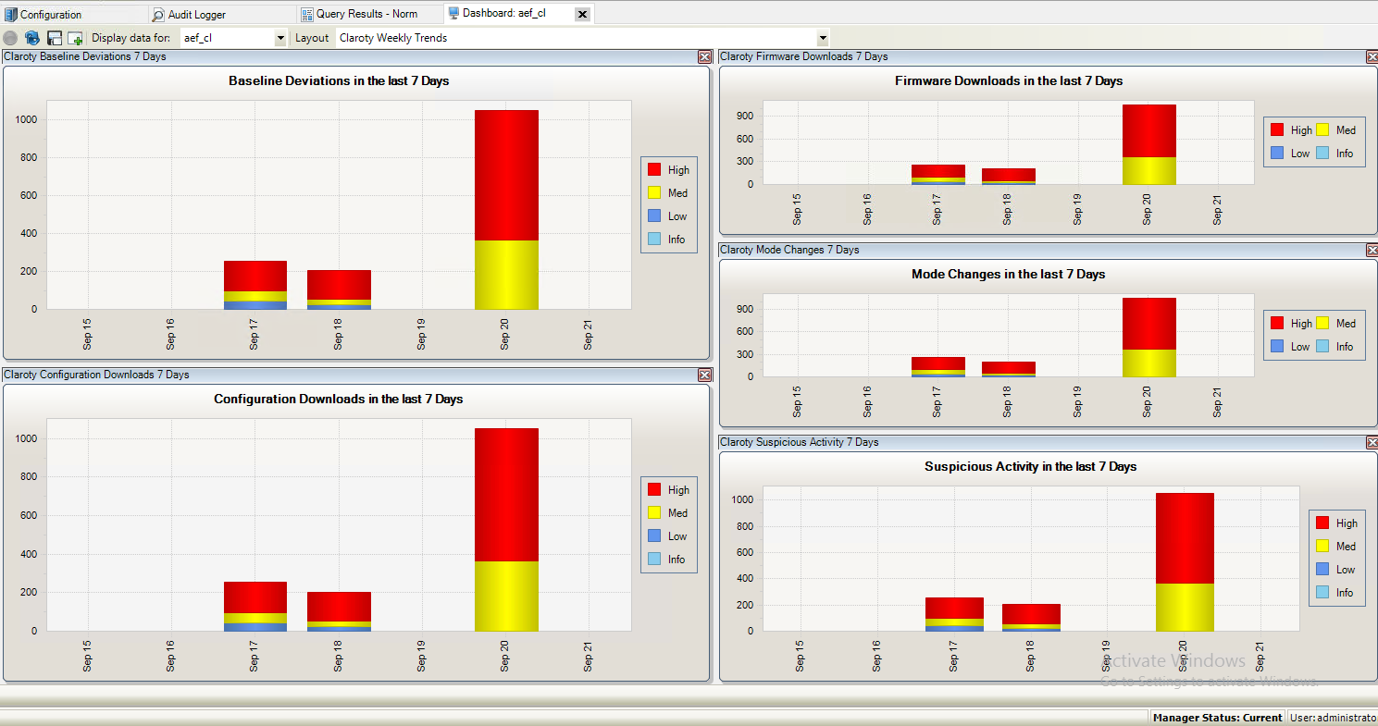This screenshot has width=1378, height=726.
Task: Click the add new panel icon
Action: 76,38
